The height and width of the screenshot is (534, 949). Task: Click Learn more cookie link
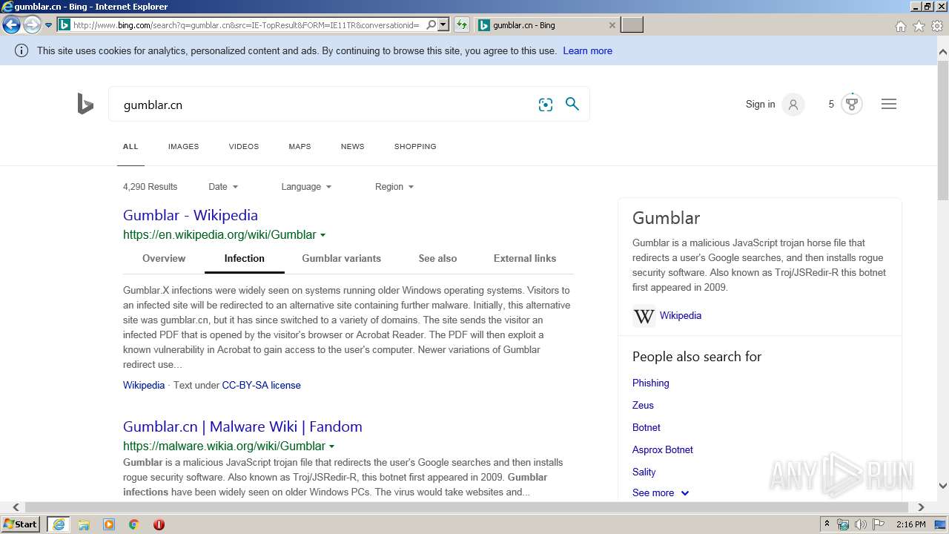(x=587, y=50)
